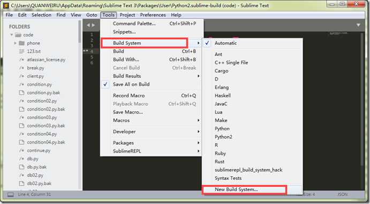Select C++ Single File build system
The image size is (370, 204).
[253, 62]
